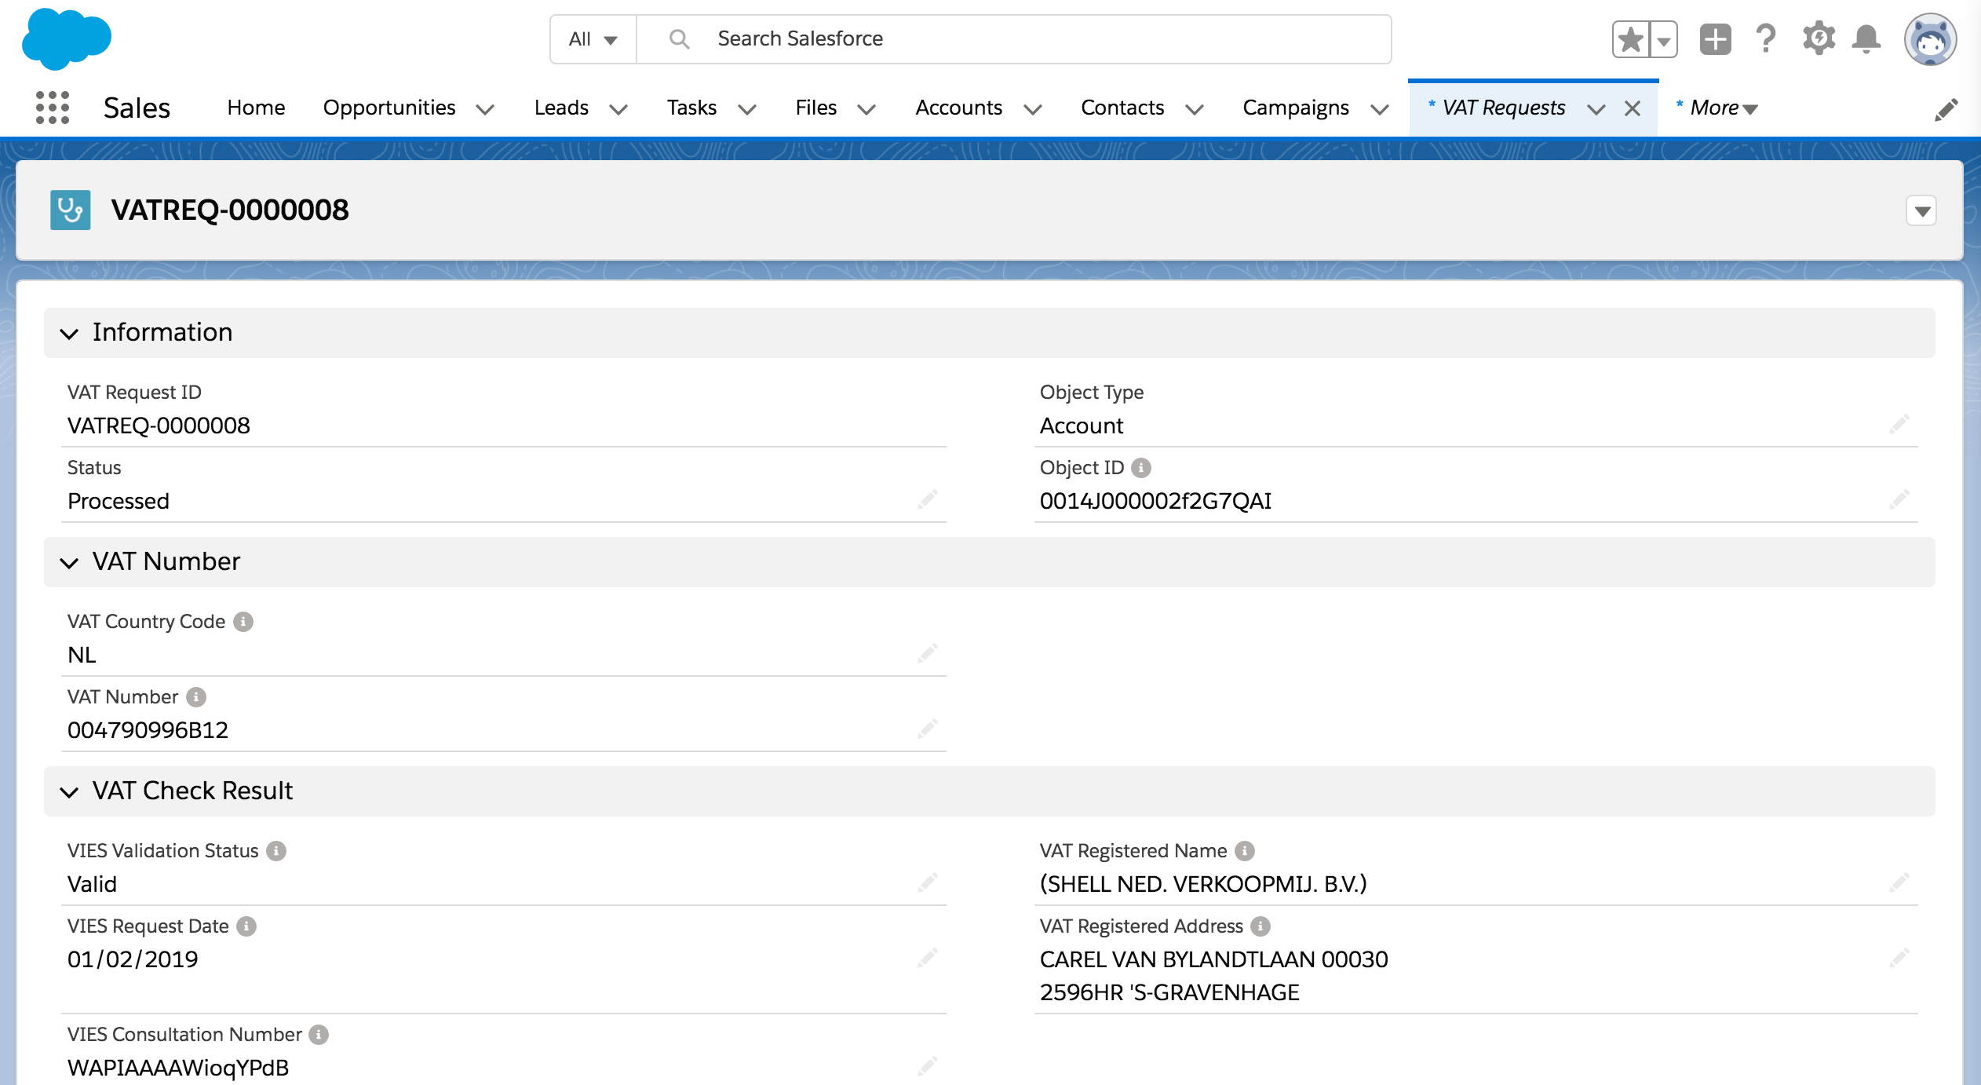Open the More tab menu
Image resolution: width=1981 pixels, height=1085 pixels.
1717,108
